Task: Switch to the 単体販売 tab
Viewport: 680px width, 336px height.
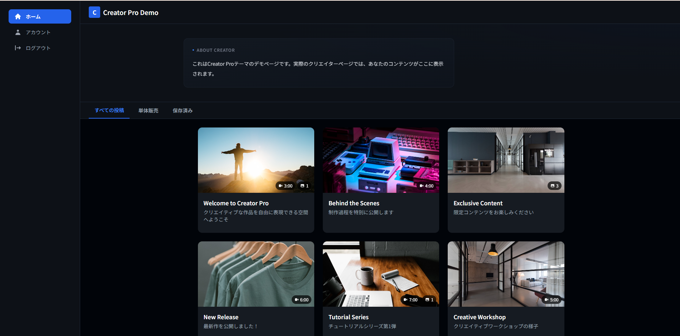Action: pos(148,111)
